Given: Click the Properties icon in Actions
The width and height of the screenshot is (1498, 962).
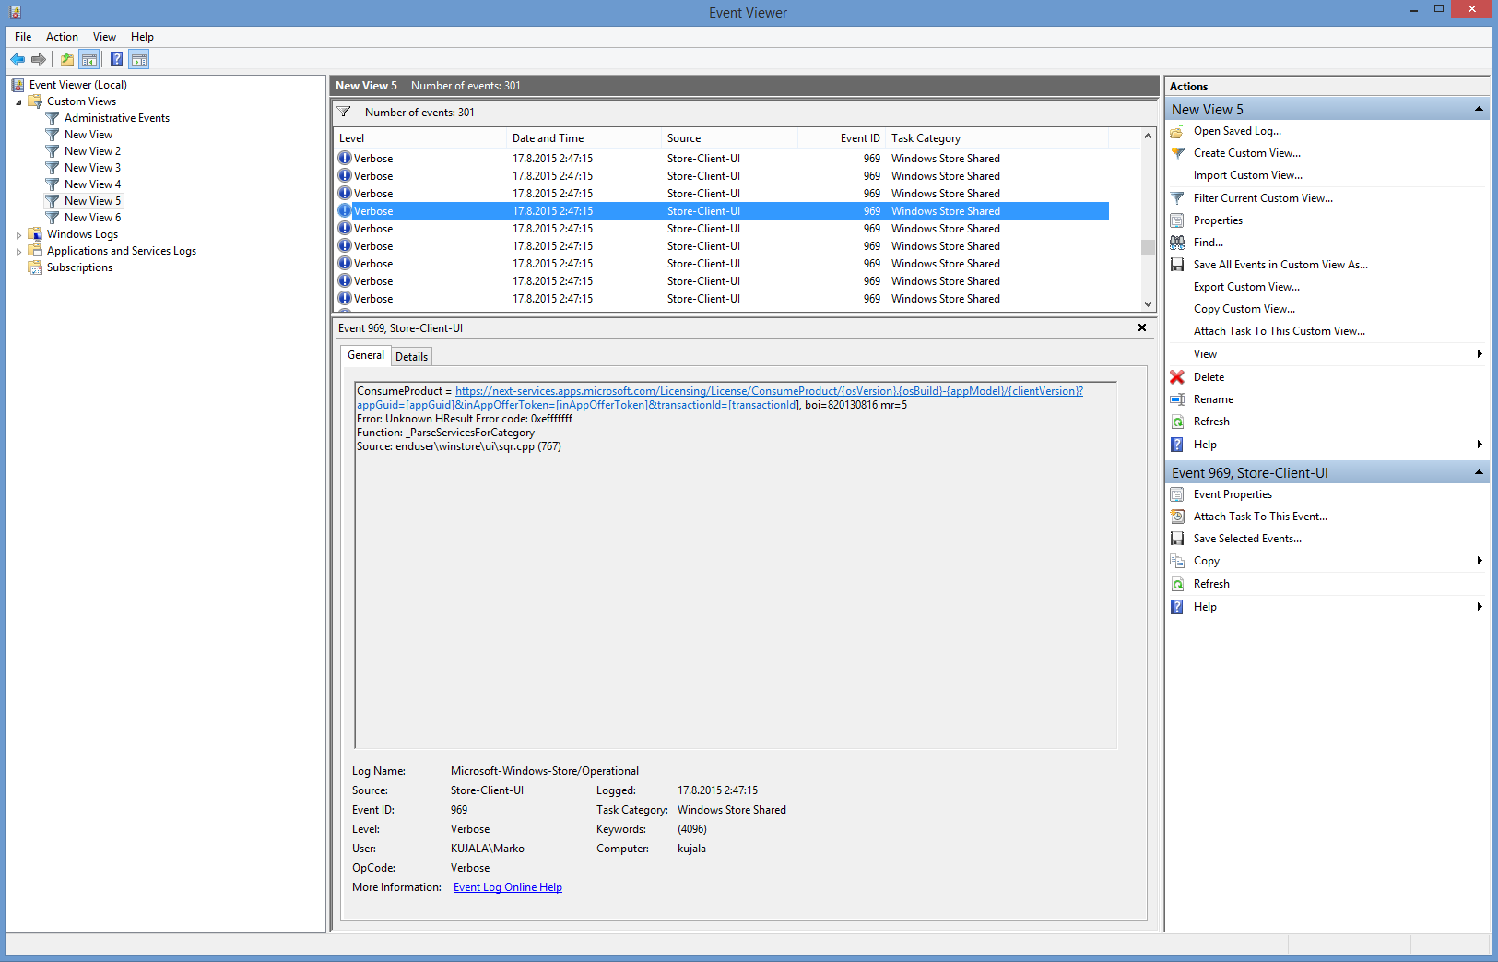Looking at the screenshot, I should coord(1177,220).
